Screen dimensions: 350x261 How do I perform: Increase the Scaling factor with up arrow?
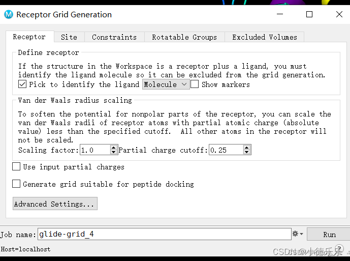point(114,148)
